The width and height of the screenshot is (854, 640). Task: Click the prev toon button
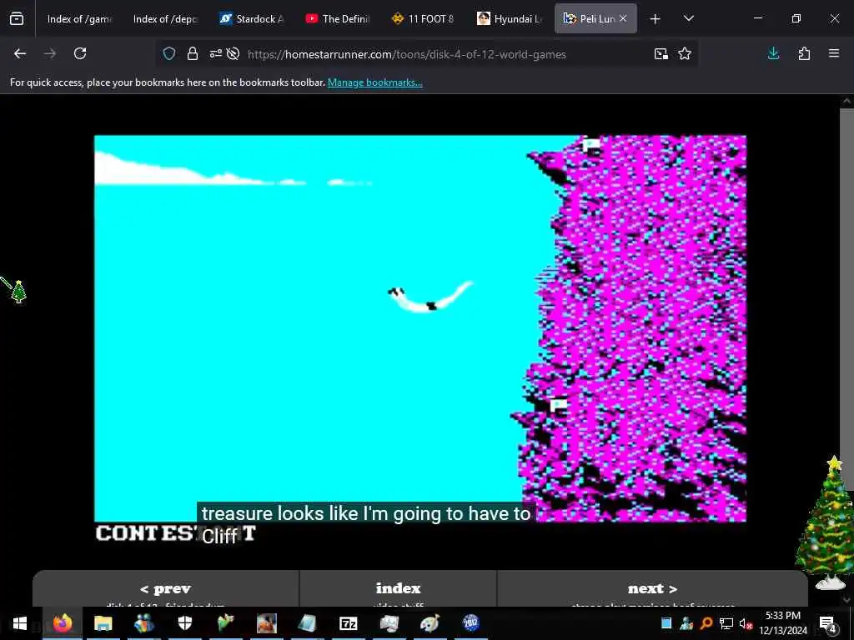[x=166, y=589]
